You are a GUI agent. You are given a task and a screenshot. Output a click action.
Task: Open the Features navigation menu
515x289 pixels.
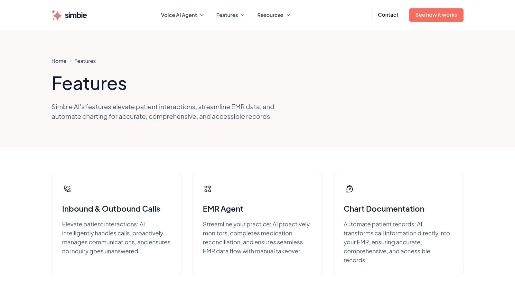click(x=230, y=15)
